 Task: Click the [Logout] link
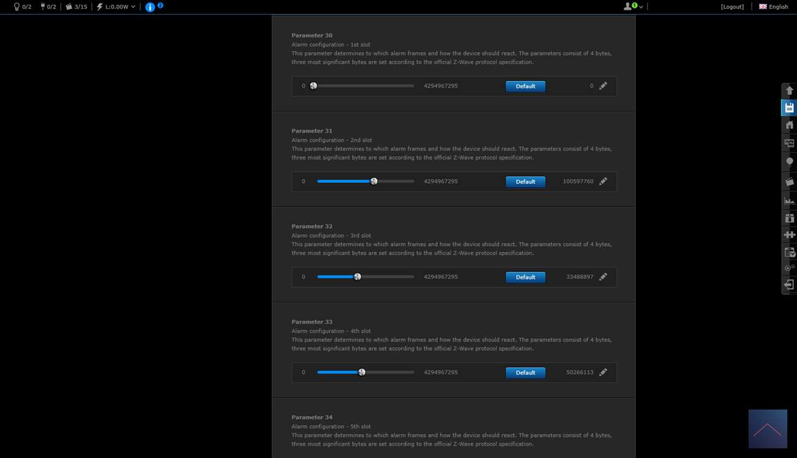733,7
